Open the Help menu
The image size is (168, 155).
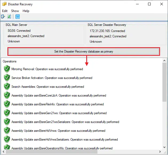[x=26, y=11]
